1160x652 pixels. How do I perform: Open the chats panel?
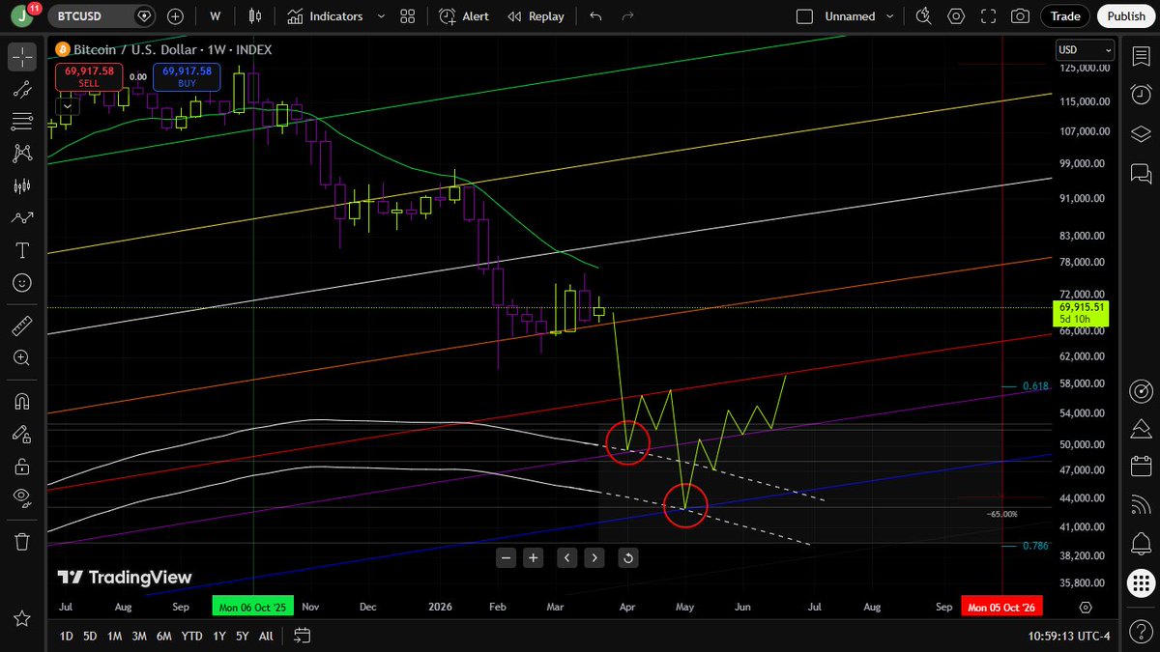[x=1141, y=174]
